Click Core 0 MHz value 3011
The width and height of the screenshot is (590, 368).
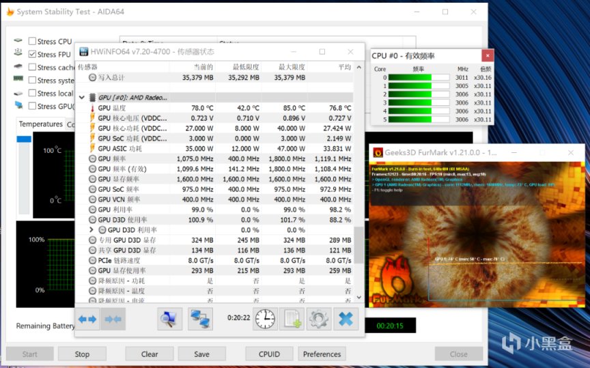462,78
